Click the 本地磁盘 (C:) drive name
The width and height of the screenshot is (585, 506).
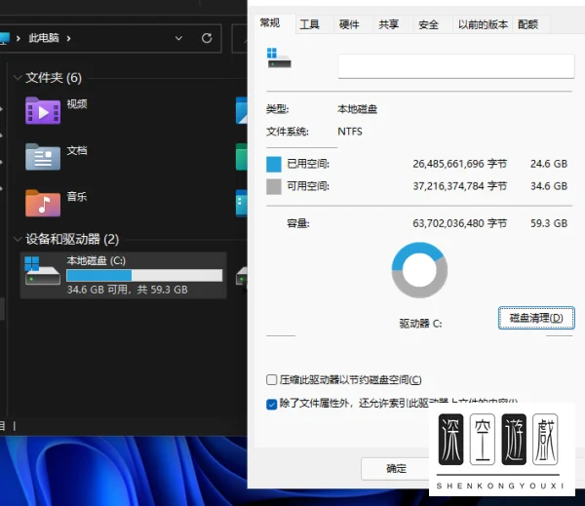(97, 260)
